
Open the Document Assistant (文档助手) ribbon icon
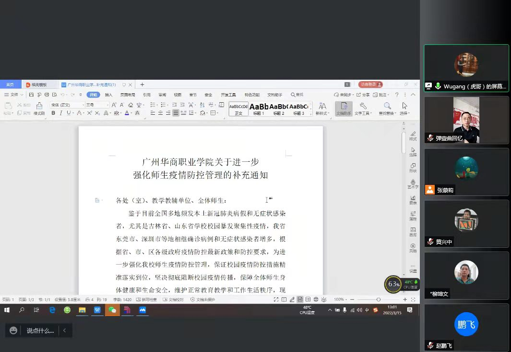tap(344, 108)
